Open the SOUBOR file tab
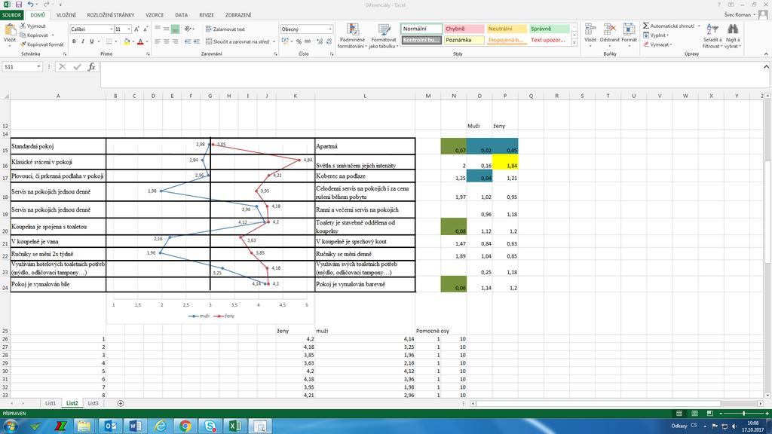This screenshot has width=772, height=434. tap(11, 15)
